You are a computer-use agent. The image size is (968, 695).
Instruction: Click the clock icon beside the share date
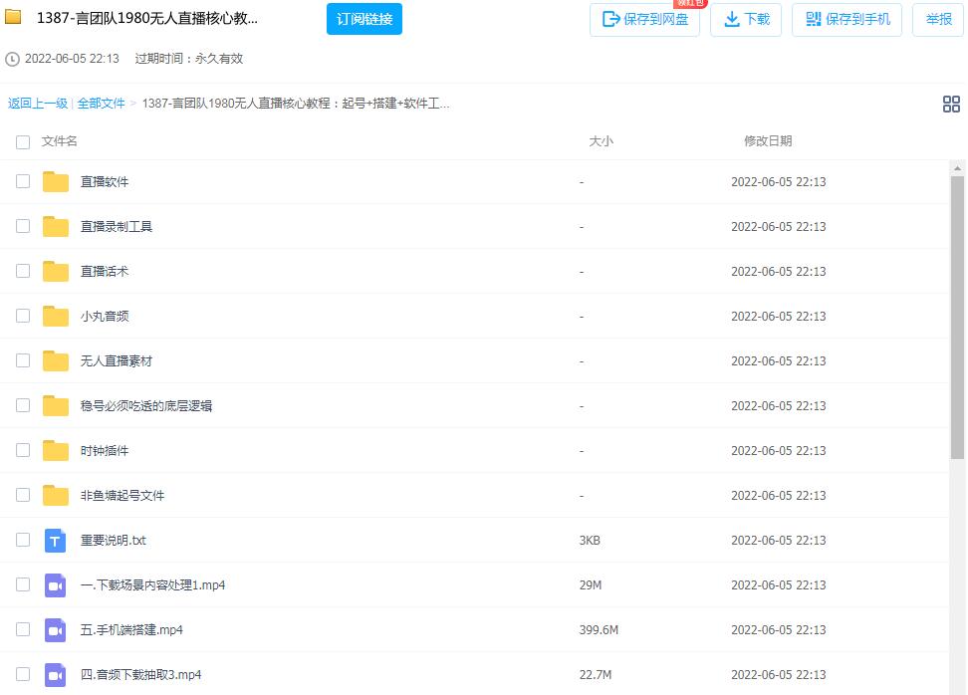(x=12, y=60)
